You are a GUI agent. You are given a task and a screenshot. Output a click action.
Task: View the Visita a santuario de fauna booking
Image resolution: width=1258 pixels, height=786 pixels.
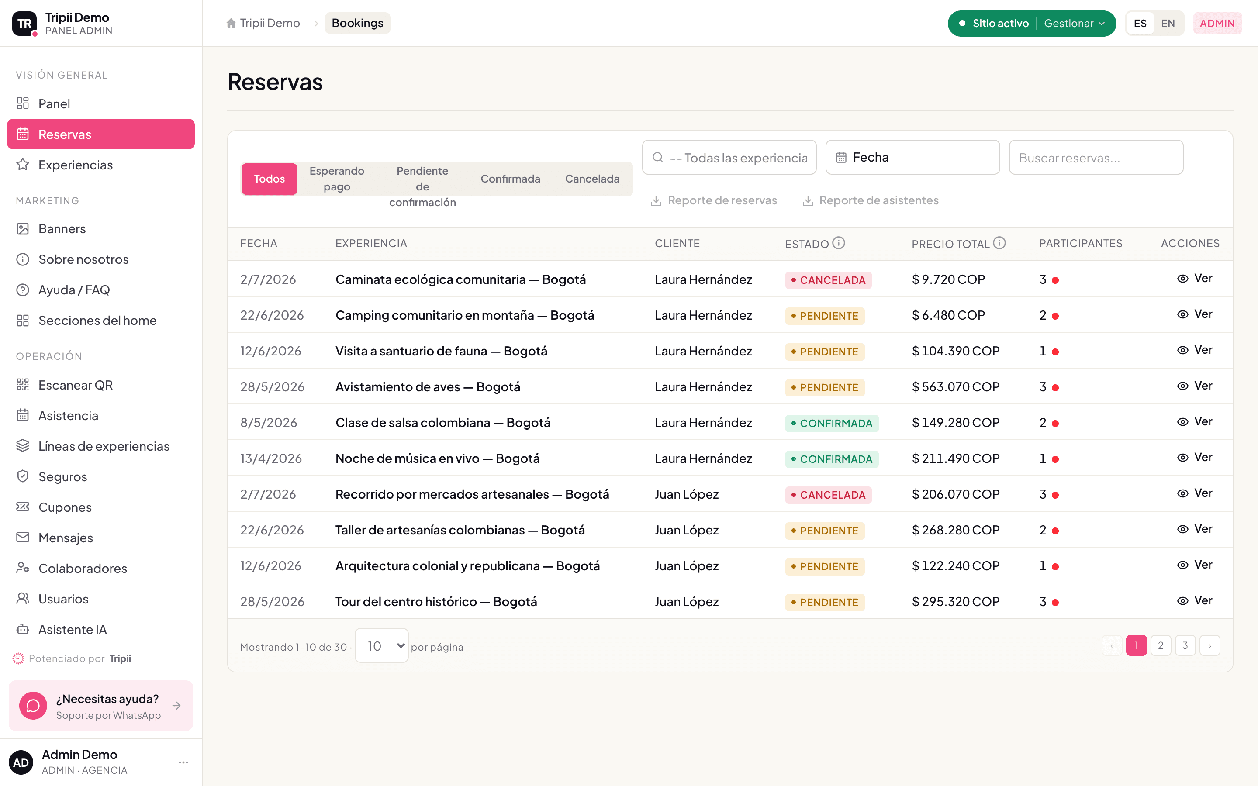coord(1195,350)
